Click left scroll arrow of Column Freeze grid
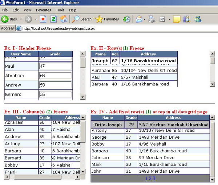Screen dimensions: 218x185 click(x=7, y=177)
